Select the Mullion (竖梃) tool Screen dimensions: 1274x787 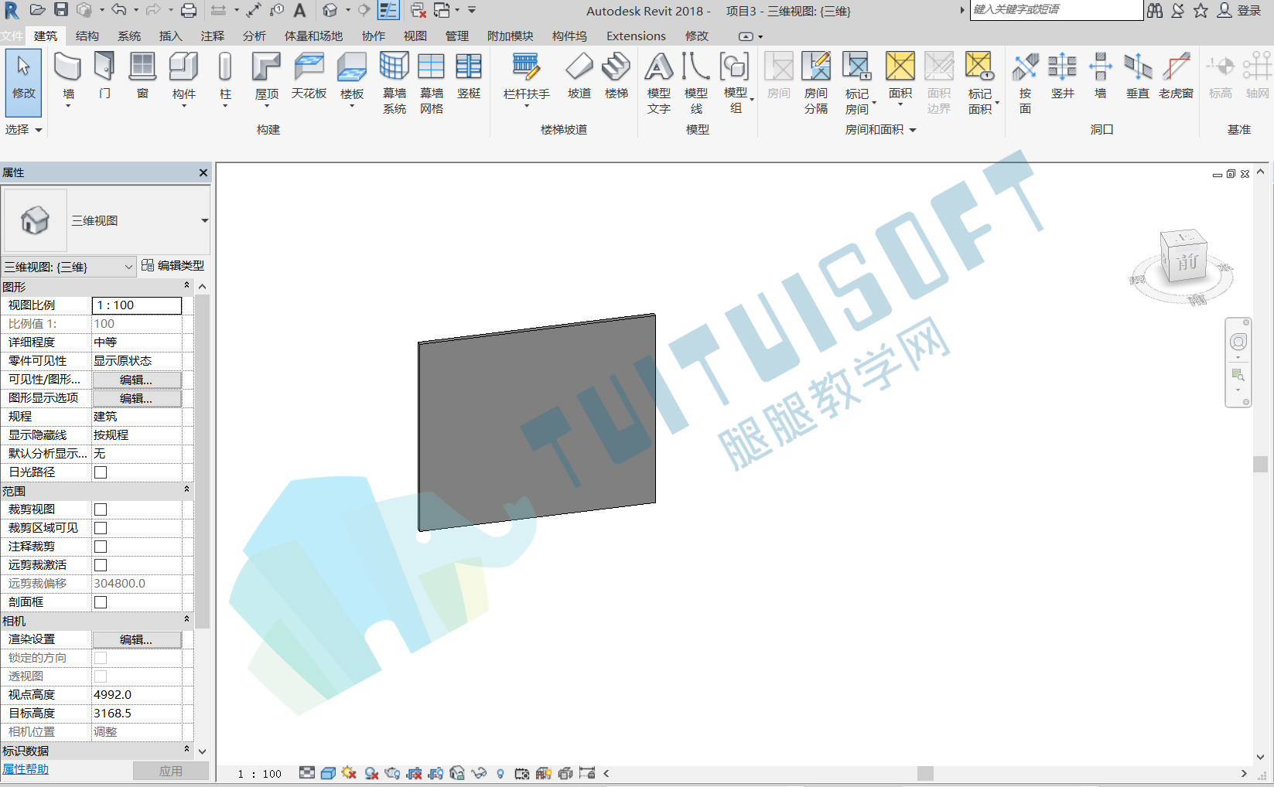(469, 76)
